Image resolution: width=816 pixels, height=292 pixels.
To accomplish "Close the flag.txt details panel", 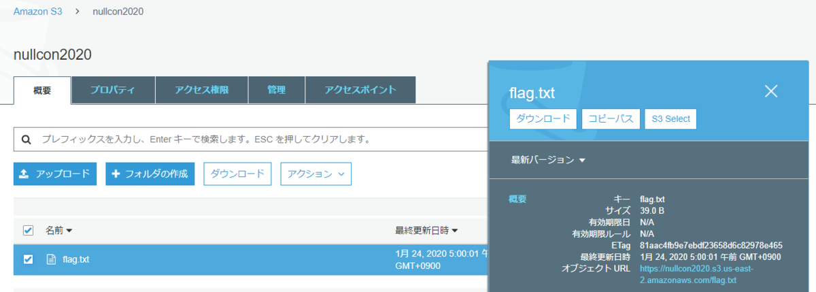I will [770, 91].
